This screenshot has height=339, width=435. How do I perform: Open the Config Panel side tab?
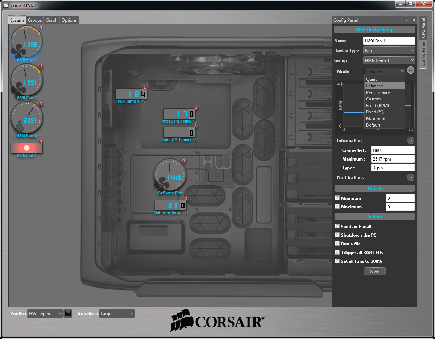(423, 54)
